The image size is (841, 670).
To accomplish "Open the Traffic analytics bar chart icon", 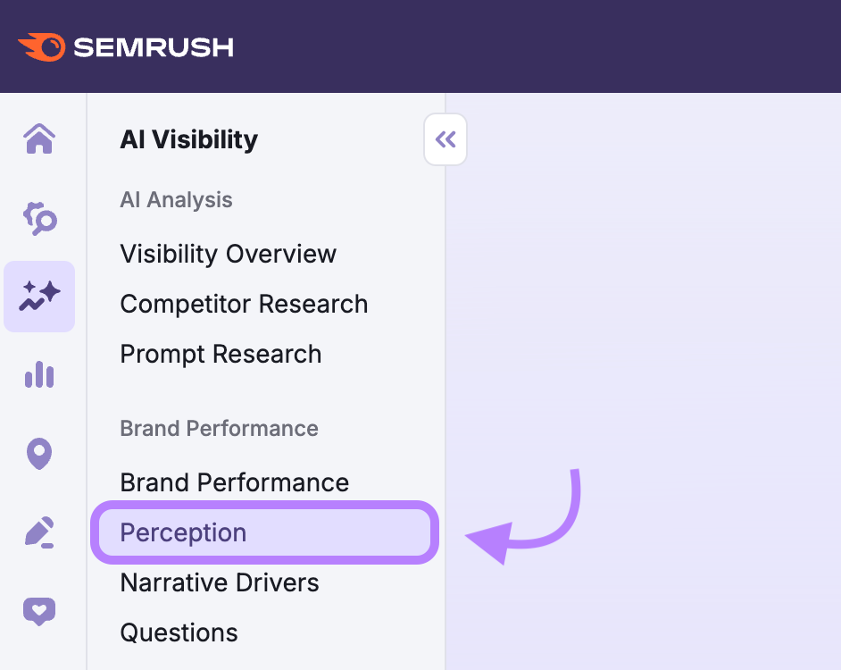I will coord(39,375).
